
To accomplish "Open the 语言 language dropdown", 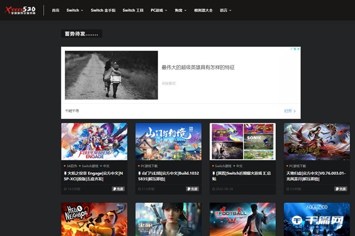I will [225, 10].
